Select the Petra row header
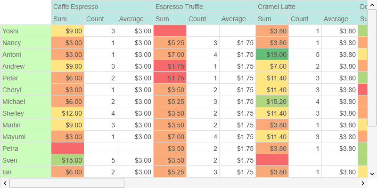Screen dimensions: 377x188 tap(25, 149)
